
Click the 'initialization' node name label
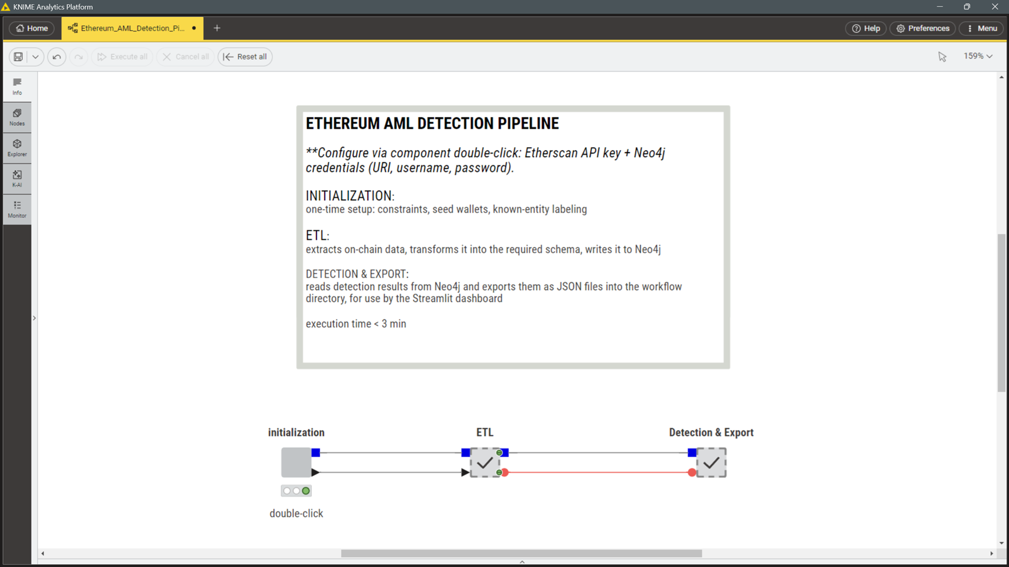[296, 432]
